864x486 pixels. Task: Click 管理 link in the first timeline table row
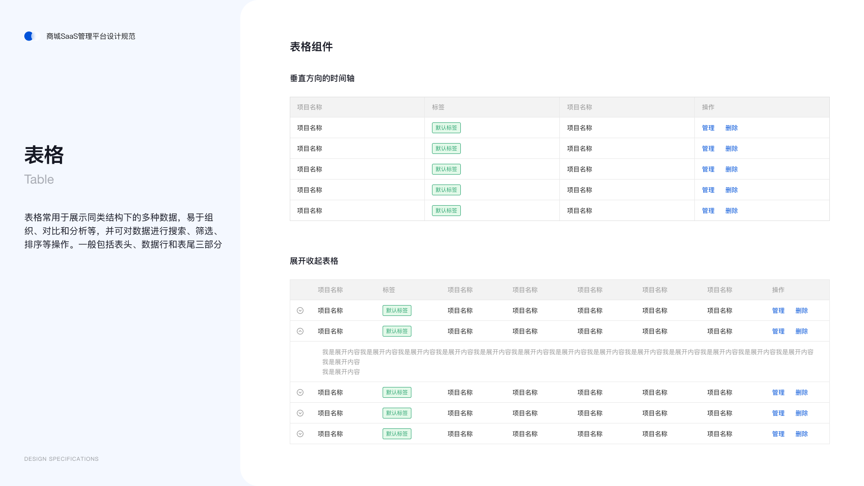coord(708,127)
